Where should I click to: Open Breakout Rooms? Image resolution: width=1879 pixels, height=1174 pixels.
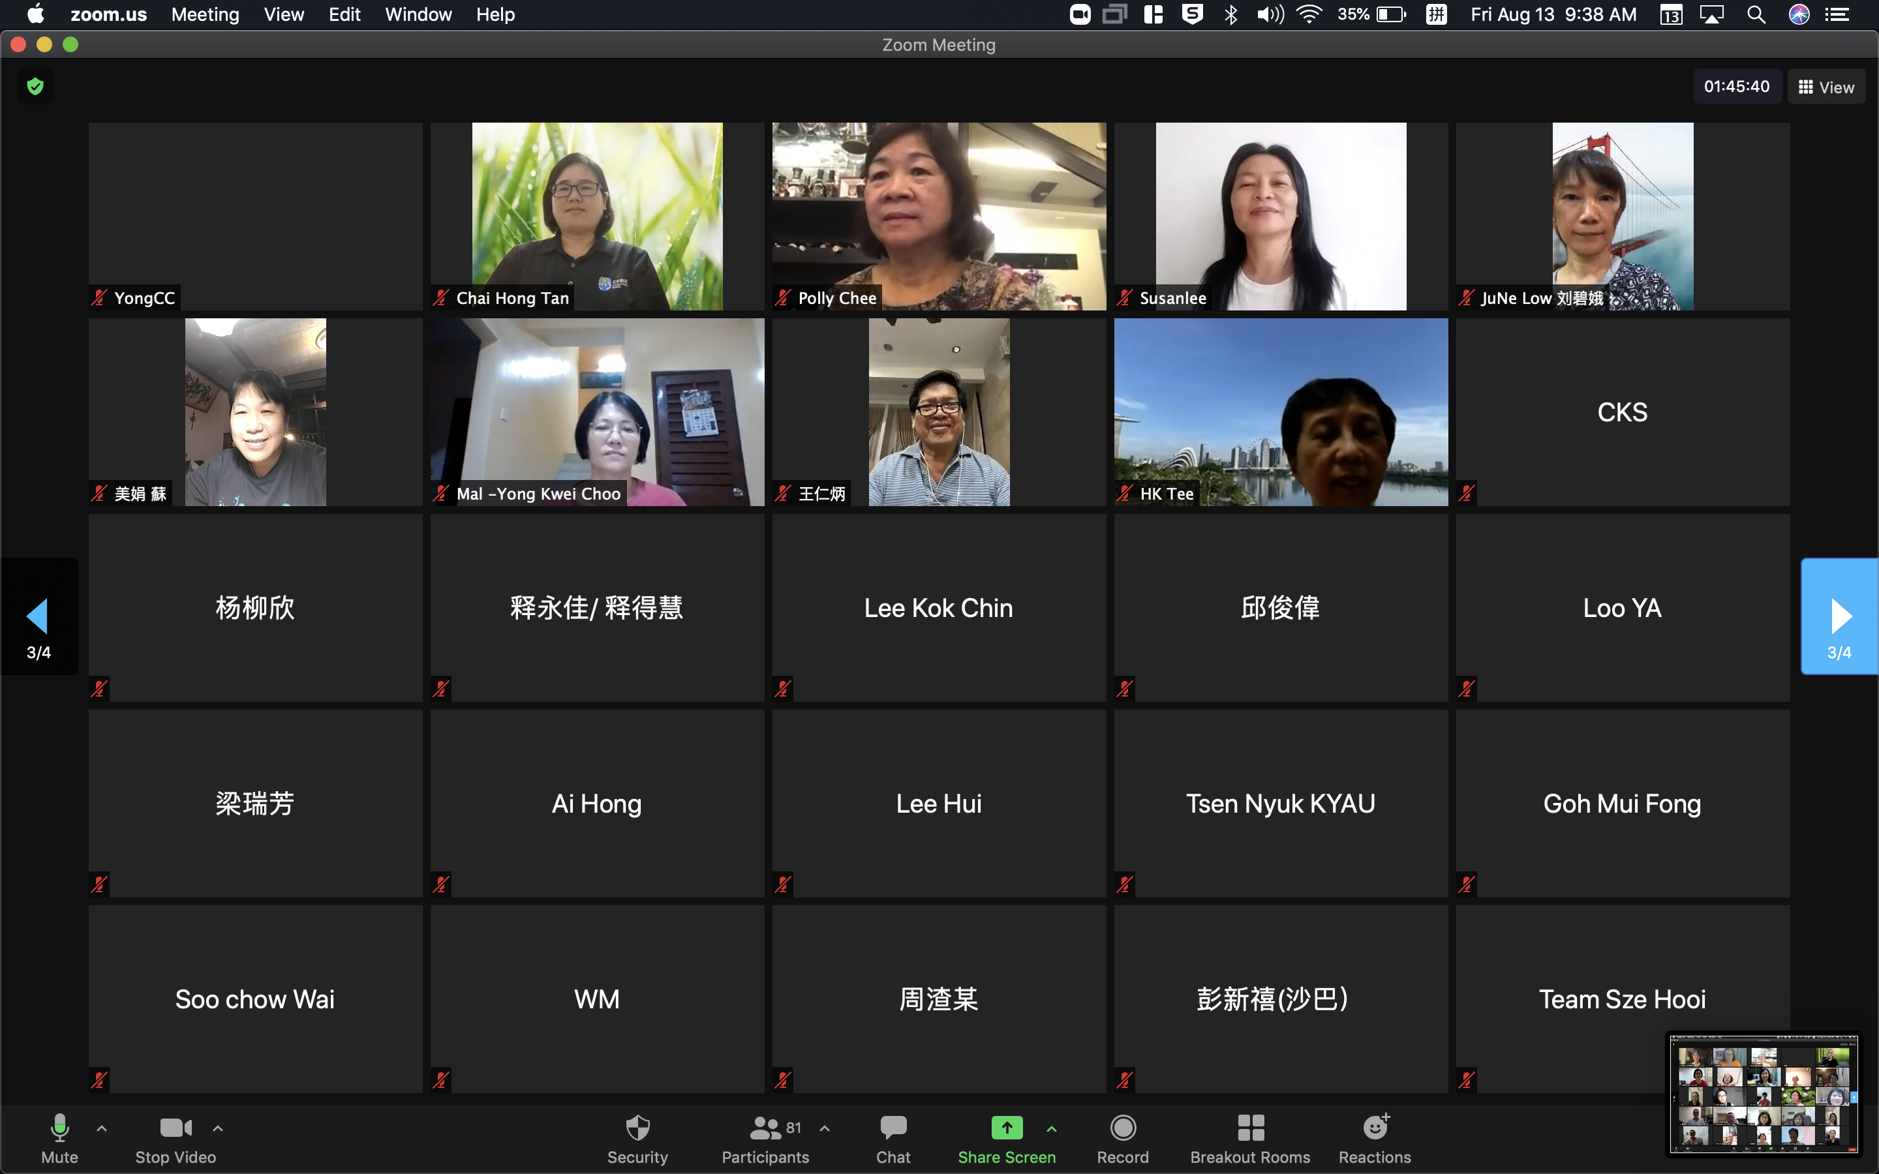click(1250, 1138)
